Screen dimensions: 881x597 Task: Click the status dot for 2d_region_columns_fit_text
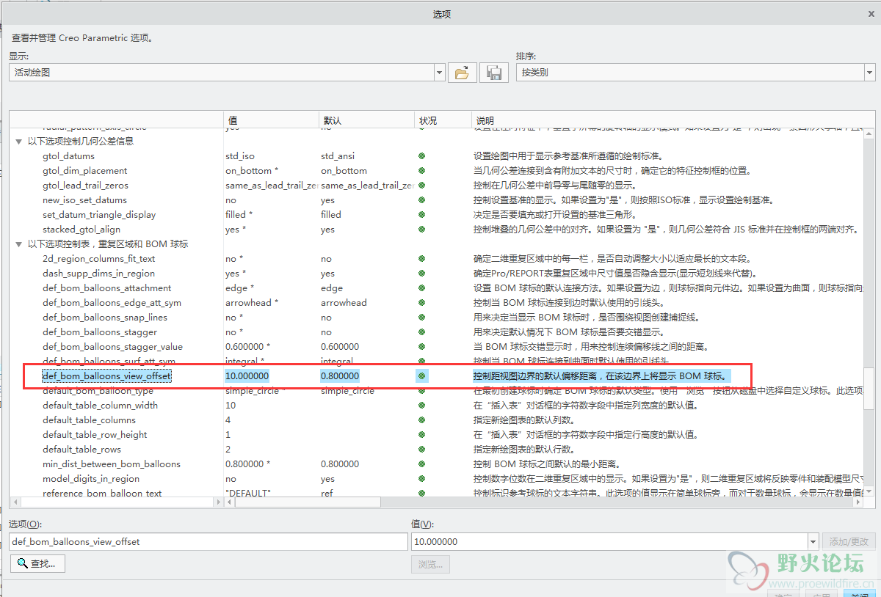421,259
